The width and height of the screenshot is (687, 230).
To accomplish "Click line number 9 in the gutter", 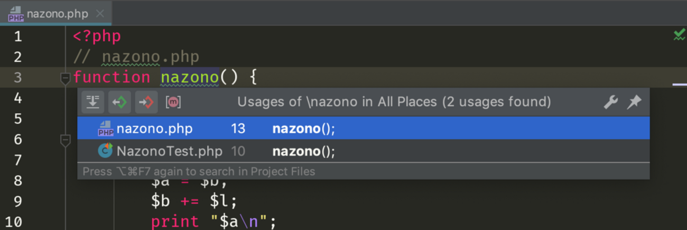I will (x=17, y=201).
